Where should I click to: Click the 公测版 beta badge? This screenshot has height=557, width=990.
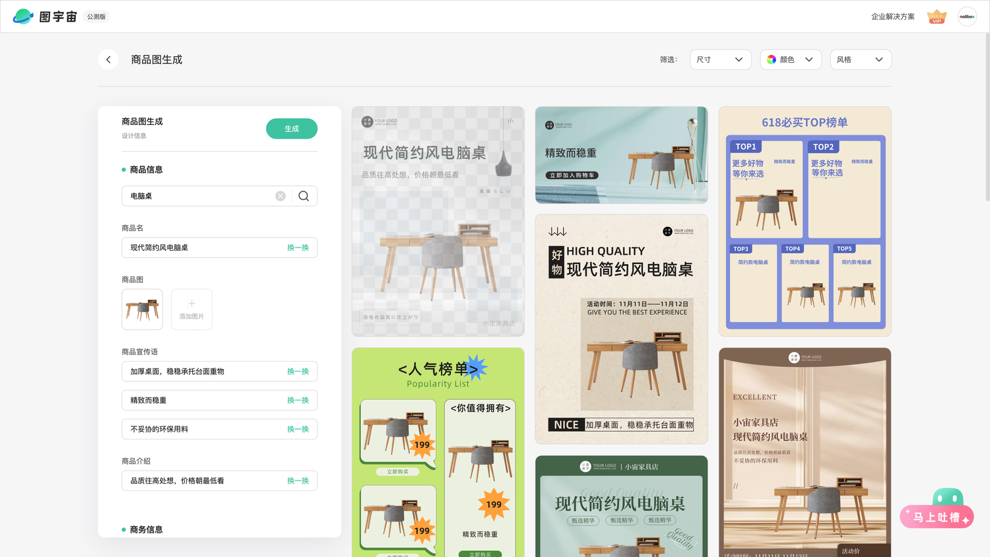96,16
